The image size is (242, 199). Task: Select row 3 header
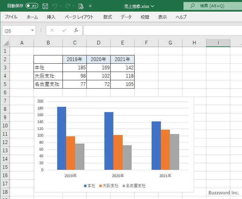coord(5,68)
